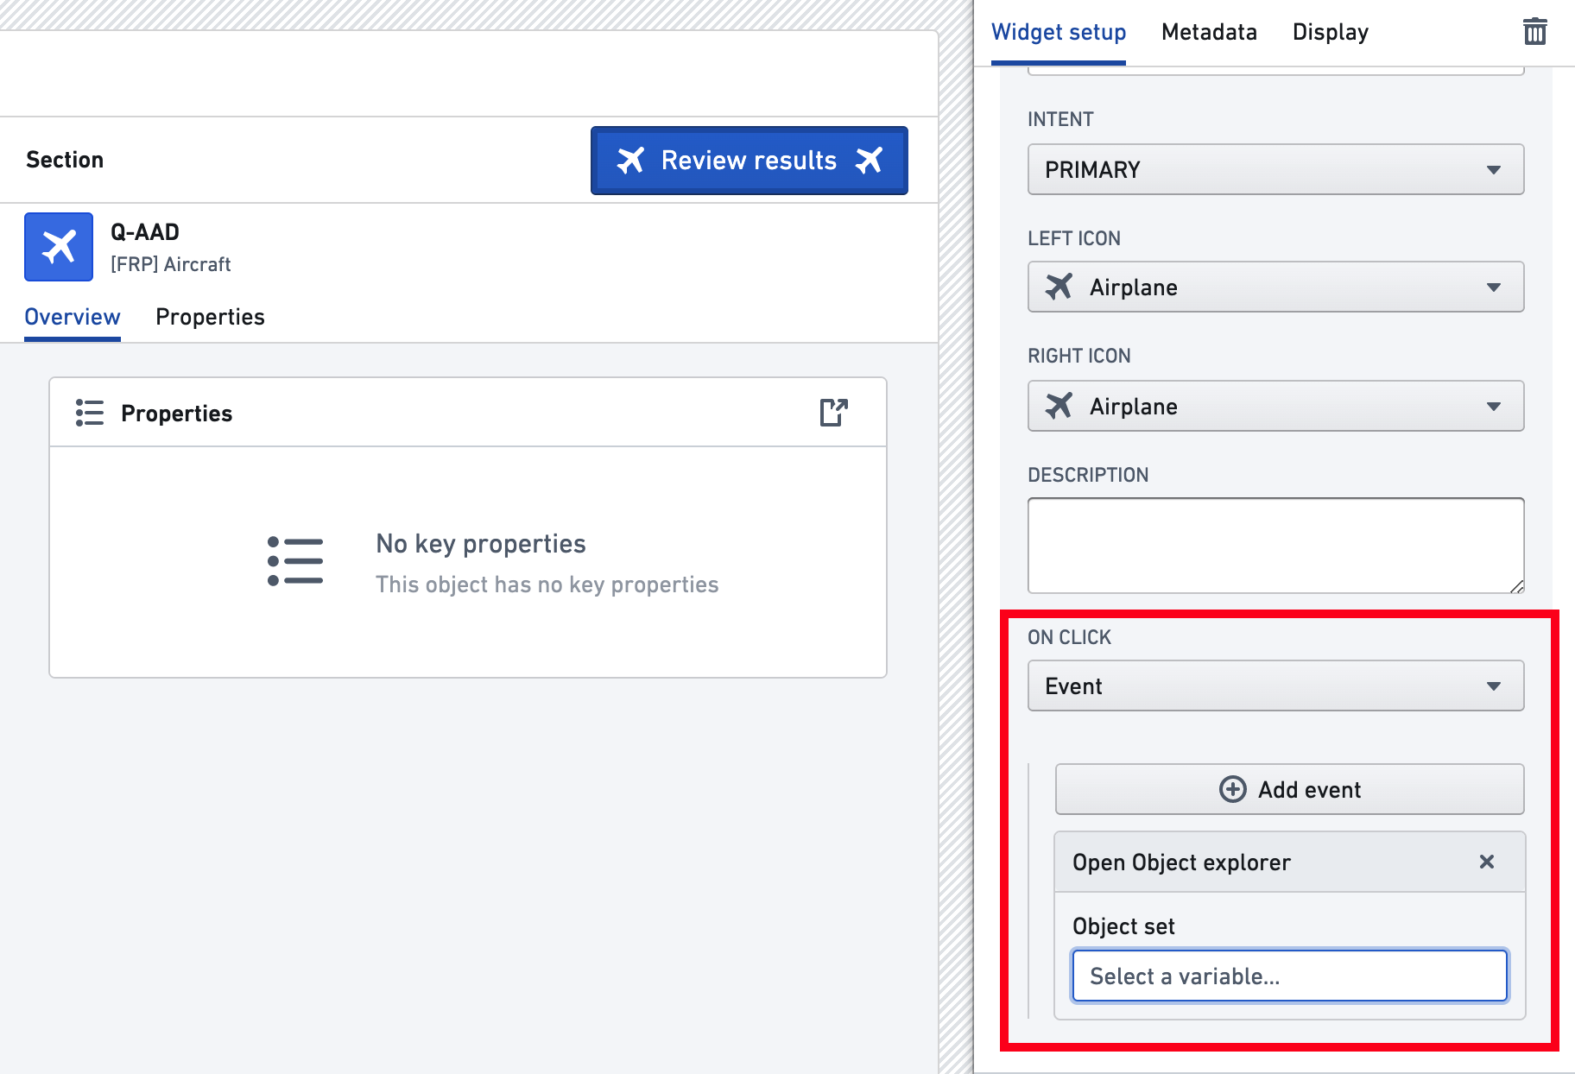Expand the Right Icon dropdown arrow
Screen dimensions: 1575x1074
click(1493, 407)
